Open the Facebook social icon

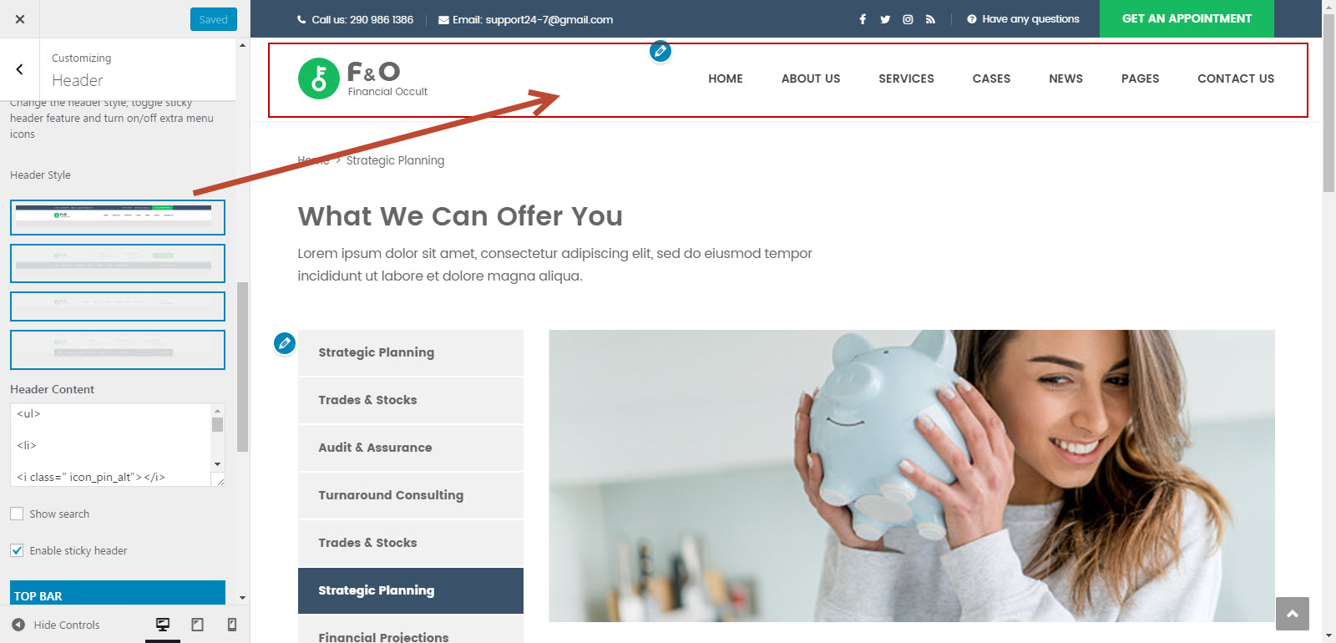pyautogui.click(x=863, y=19)
